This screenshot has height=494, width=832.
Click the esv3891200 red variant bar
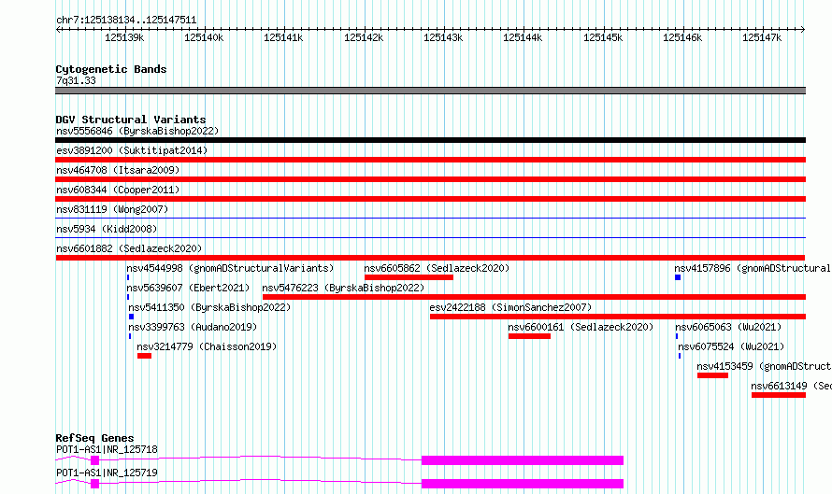coord(430,160)
